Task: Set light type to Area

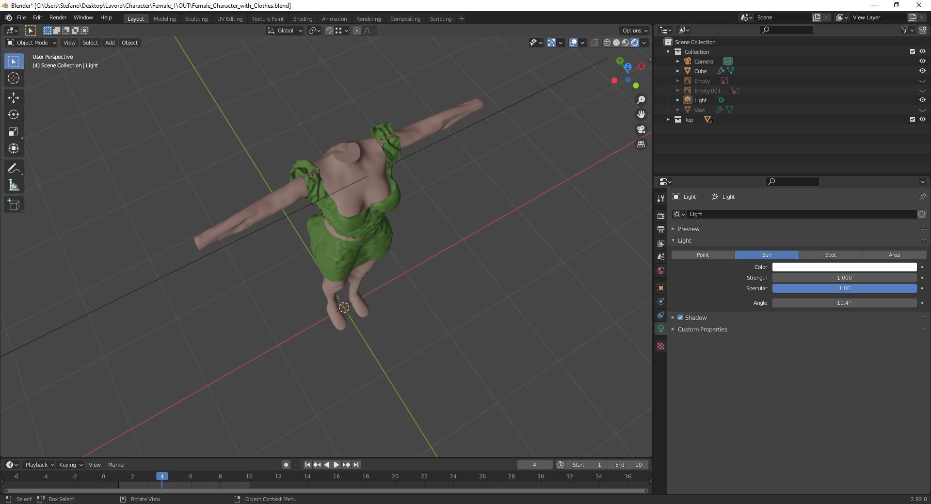Action: click(x=894, y=255)
